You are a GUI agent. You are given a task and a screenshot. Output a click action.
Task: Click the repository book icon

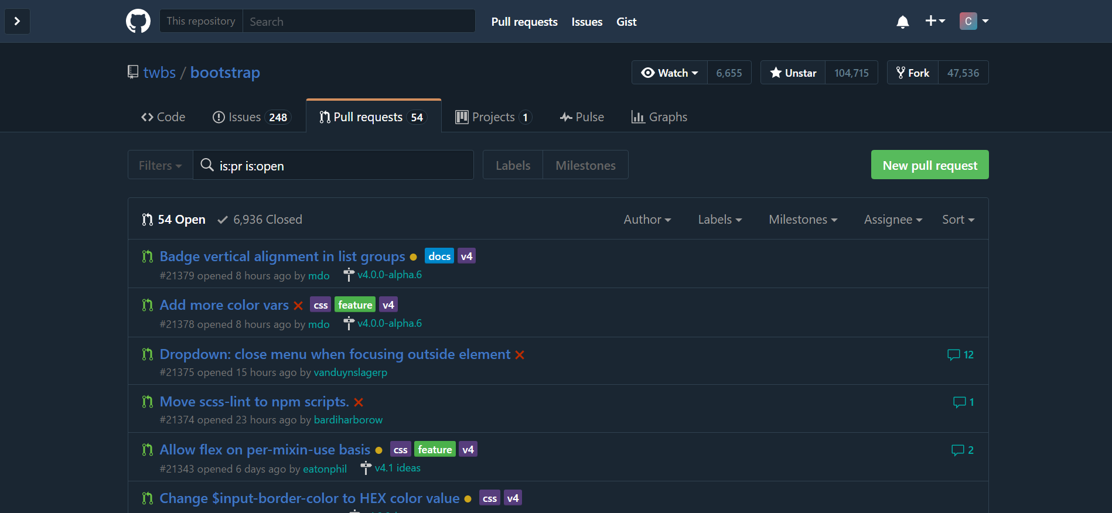point(133,72)
